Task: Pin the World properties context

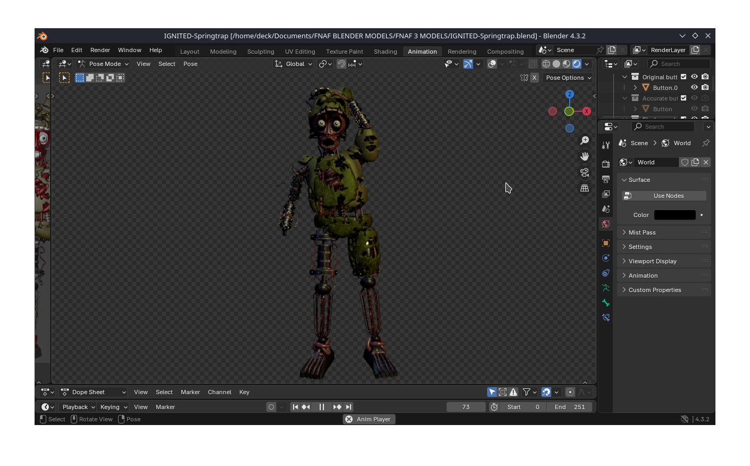Action: point(706,143)
